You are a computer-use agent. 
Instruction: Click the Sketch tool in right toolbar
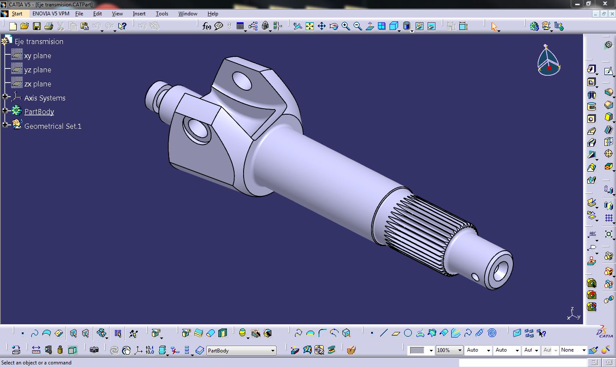(608, 71)
